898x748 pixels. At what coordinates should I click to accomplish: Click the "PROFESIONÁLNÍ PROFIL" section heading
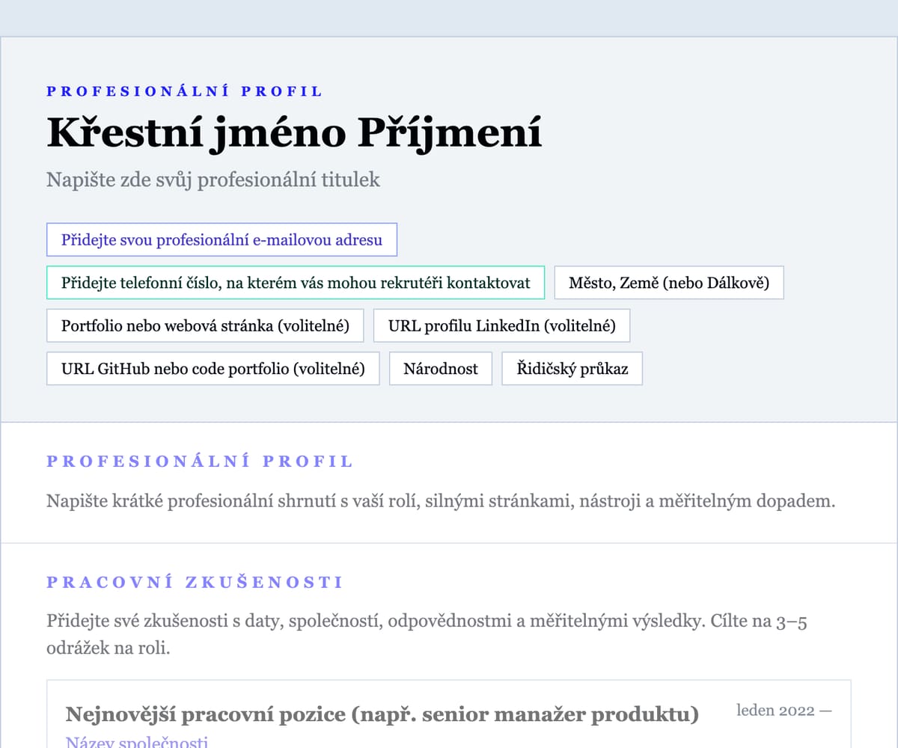point(199,462)
